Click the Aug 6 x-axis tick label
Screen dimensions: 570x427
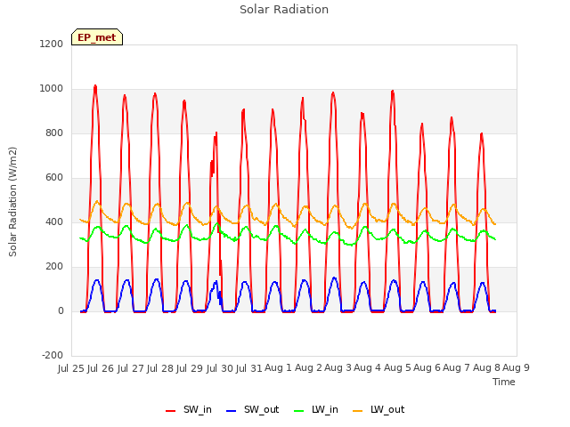pyautogui.click(x=427, y=367)
